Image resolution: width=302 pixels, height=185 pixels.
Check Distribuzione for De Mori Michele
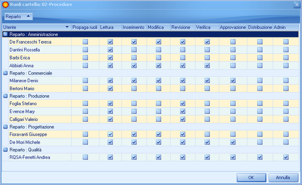pyautogui.click(x=260, y=142)
